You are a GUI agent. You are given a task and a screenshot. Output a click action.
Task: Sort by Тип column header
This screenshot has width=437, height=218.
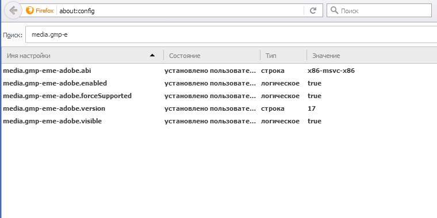point(283,56)
